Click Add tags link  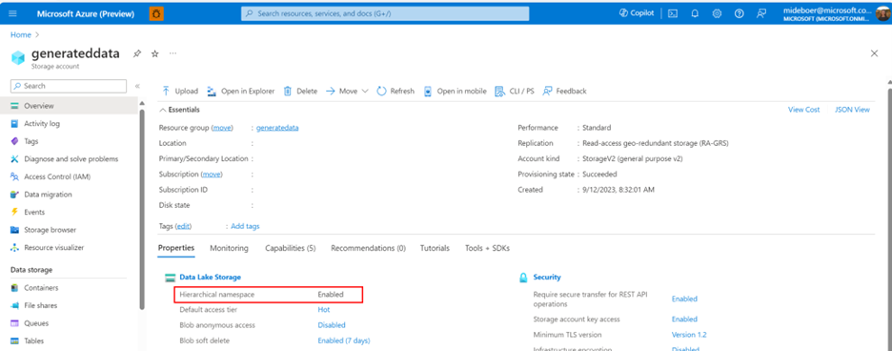245,226
